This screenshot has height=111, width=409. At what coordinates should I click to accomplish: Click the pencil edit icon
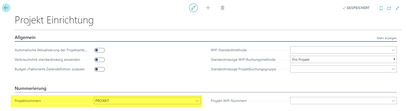[193, 8]
